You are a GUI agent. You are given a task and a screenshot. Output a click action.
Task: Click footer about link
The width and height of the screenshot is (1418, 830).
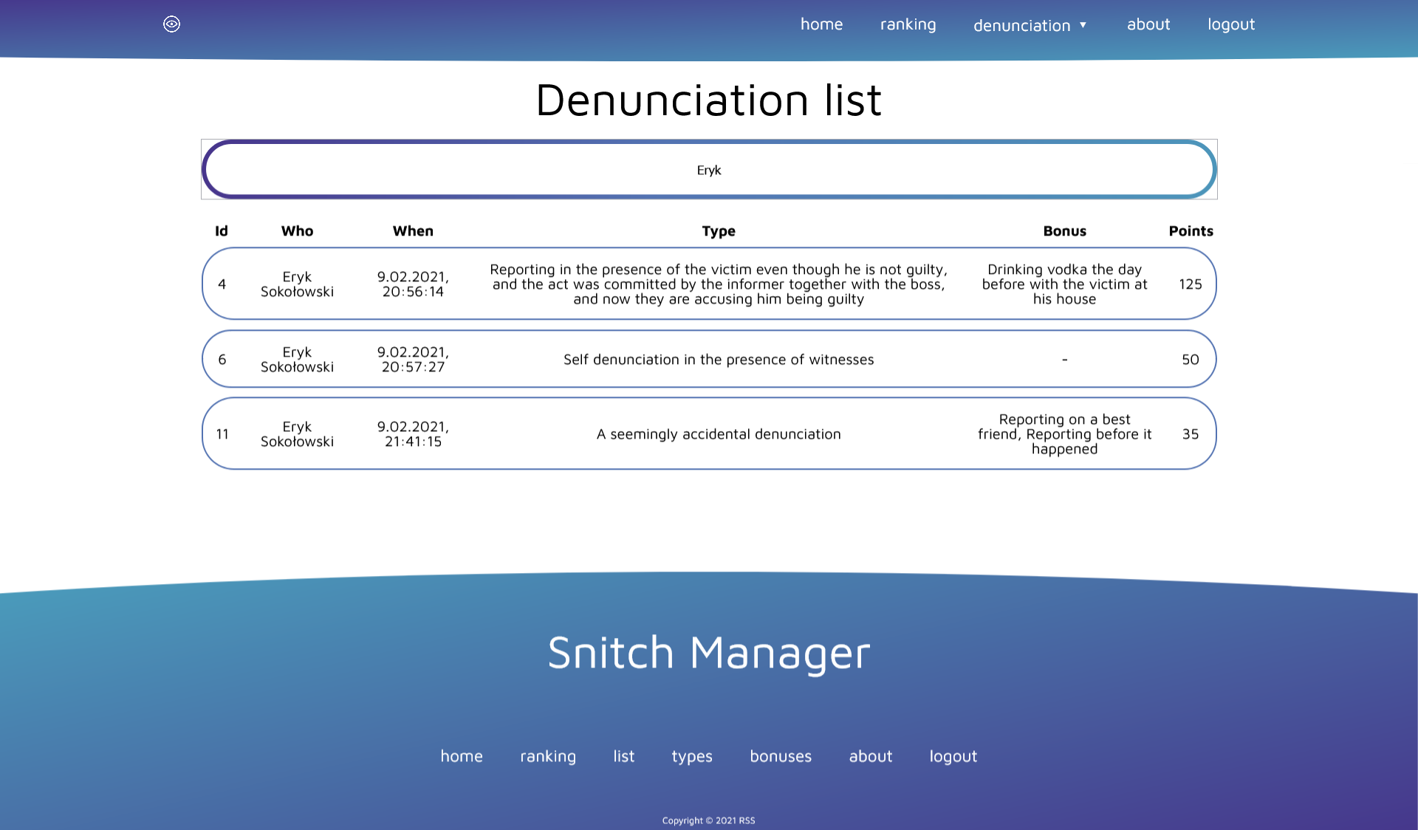pos(871,756)
